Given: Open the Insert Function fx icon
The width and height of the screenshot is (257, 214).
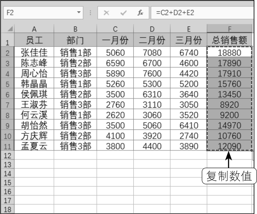Looking at the screenshot, I should pyautogui.click(x=140, y=13).
